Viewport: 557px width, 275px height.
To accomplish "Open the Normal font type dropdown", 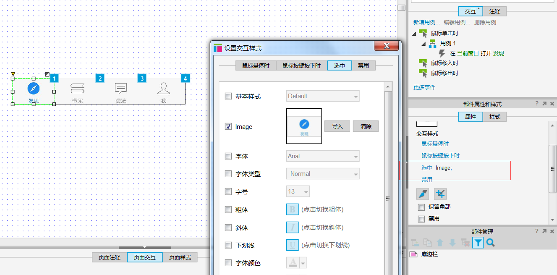I will pos(323,174).
